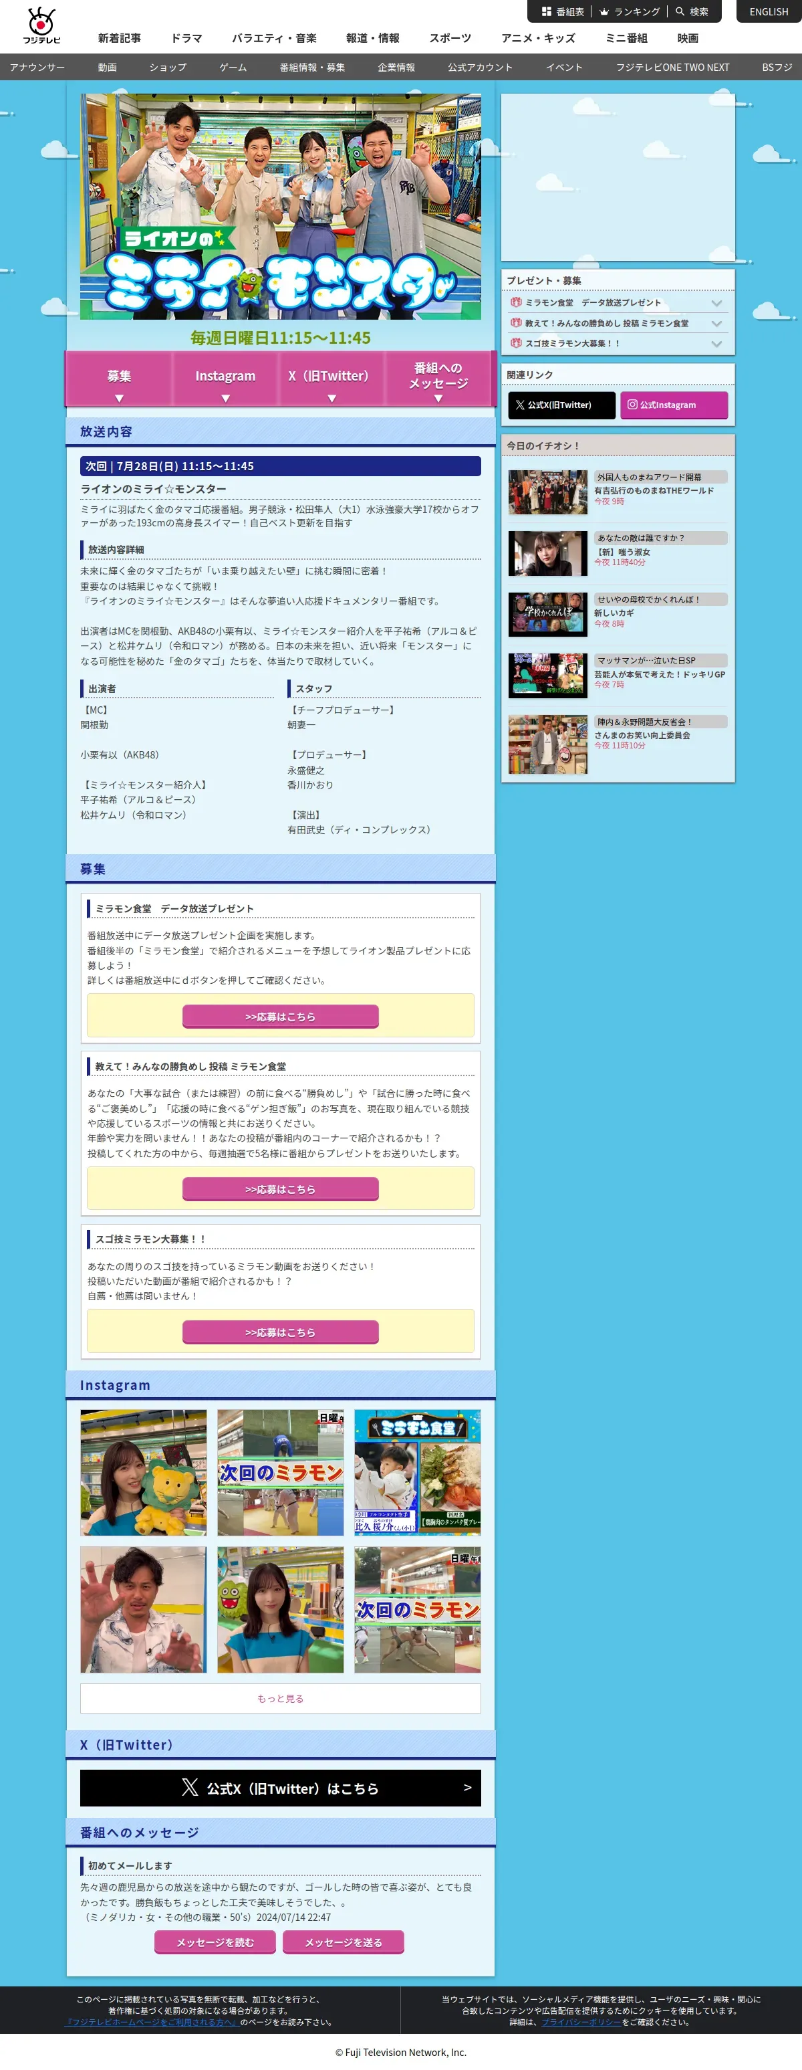Viewport: 802px width, 2070px height.
Task: Go to ショップ page
Action: point(168,68)
